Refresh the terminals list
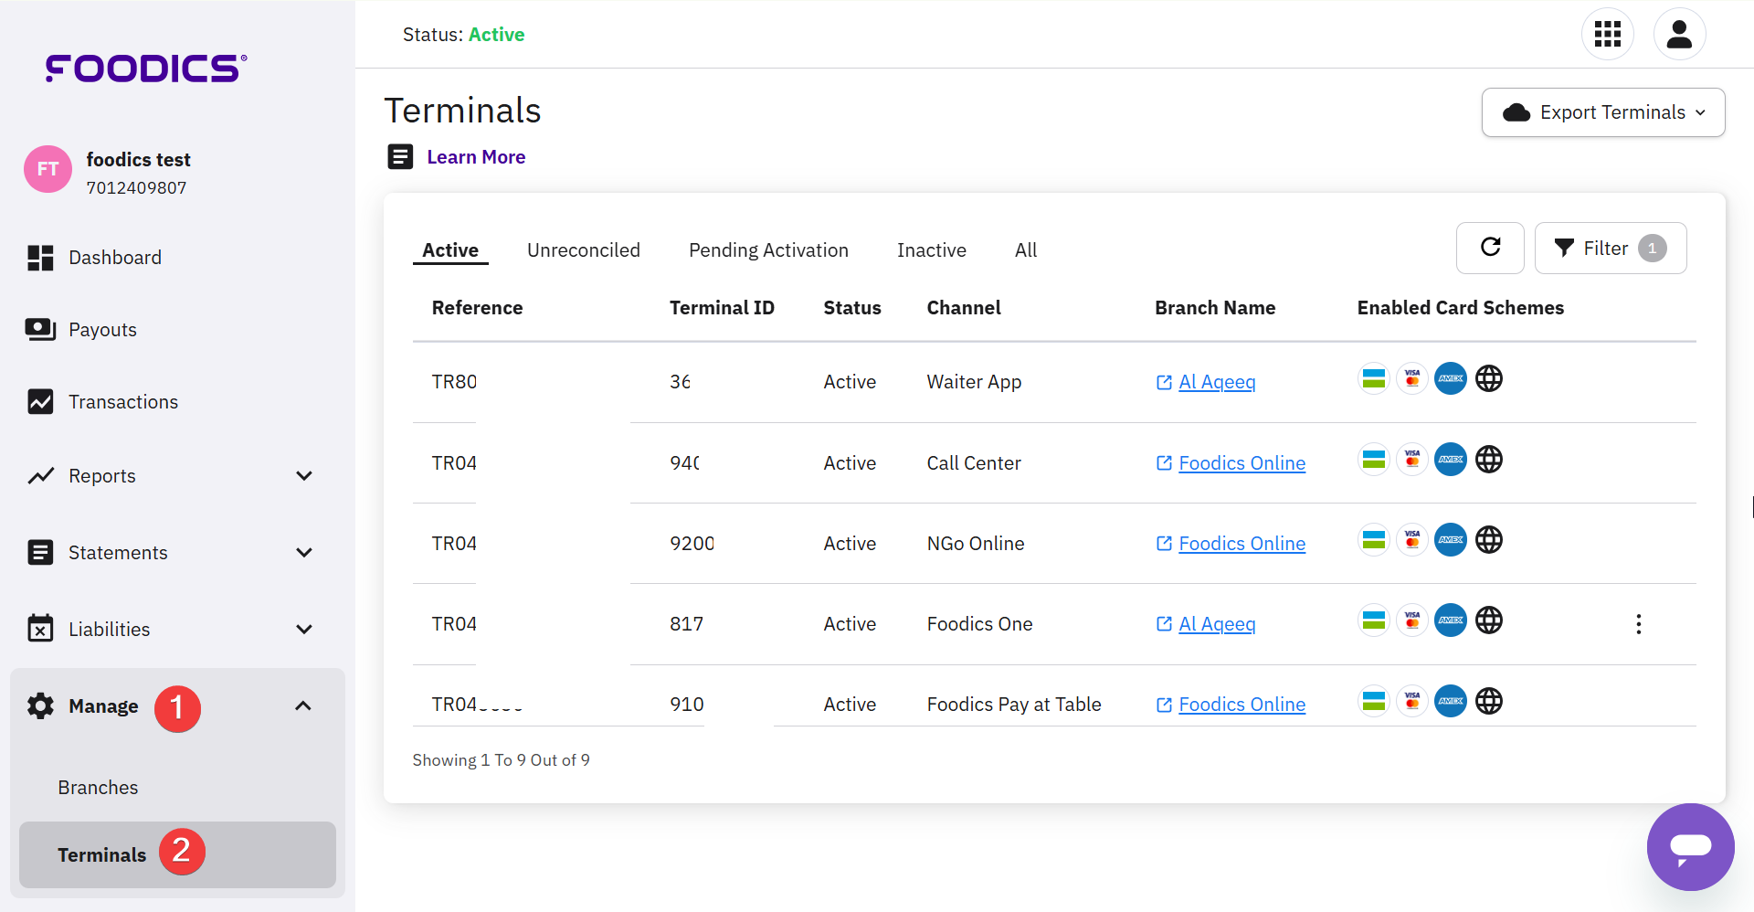Image resolution: width=1754 pixels, height=912 pixels. click(x=1490, y=248)
